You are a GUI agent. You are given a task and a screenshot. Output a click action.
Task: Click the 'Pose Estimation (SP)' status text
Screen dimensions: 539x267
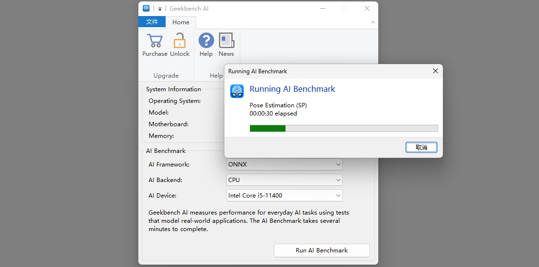coord(278,105)
